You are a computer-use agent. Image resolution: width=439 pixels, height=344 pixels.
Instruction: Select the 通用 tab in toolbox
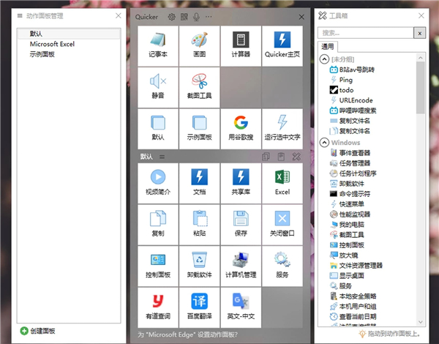click(x=328, y=46)
